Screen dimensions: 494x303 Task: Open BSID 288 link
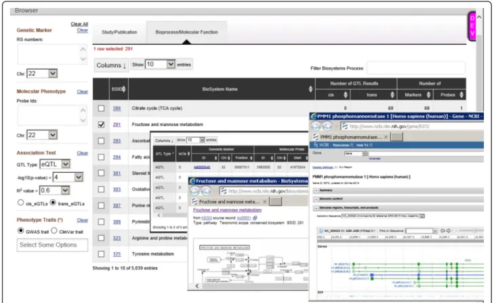point(117,108)
